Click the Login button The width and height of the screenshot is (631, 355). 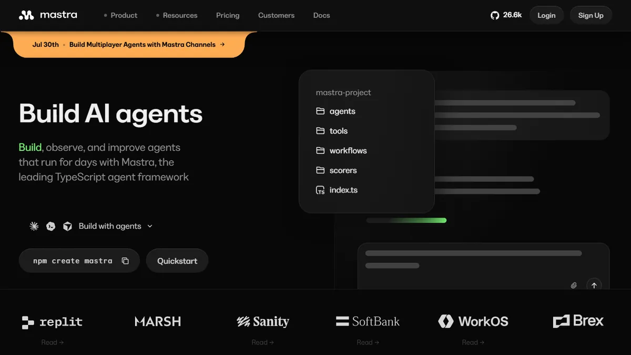click(x=546, y=15)
